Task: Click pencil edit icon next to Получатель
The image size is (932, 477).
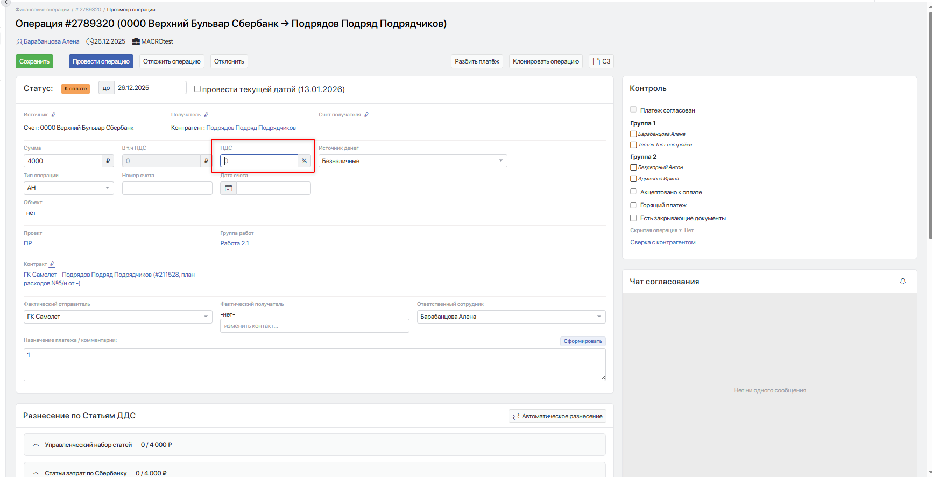Action: [x=206, y=115]
